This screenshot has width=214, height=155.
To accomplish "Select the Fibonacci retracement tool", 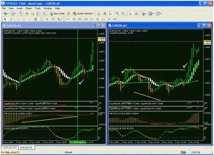I will (x=41, y=19).
